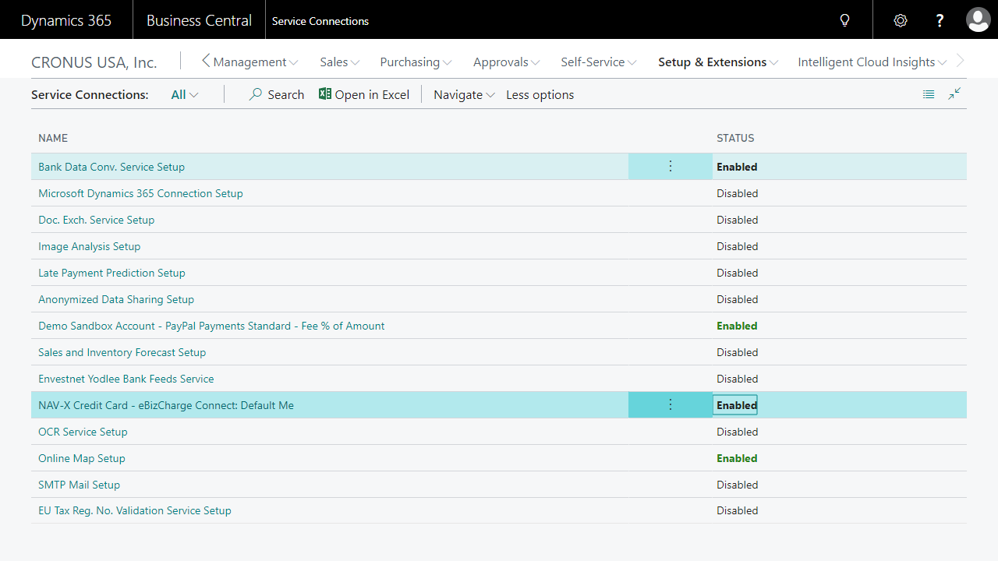The width and height of the screenshot is (998, 561).
Task: Open the user account avatar
Action: click(978, 19)
